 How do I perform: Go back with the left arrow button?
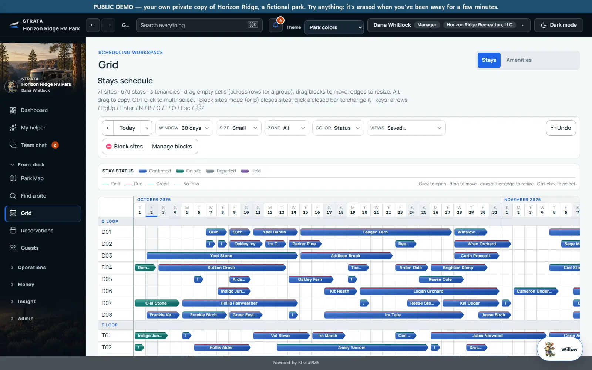click(x=93, y=25)
